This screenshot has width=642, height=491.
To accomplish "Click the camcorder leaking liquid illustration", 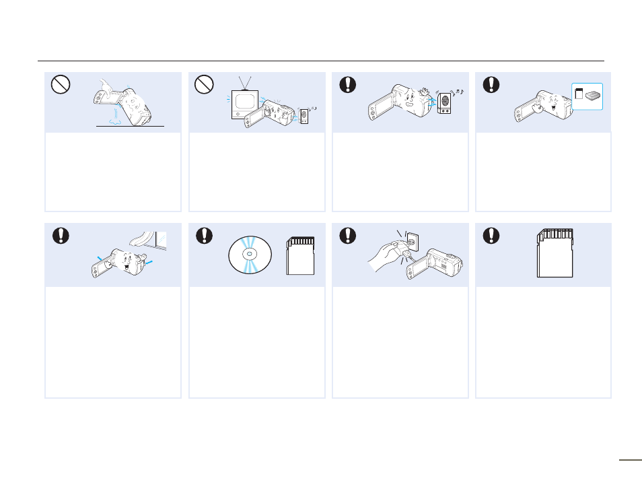I will pos(123,102).
